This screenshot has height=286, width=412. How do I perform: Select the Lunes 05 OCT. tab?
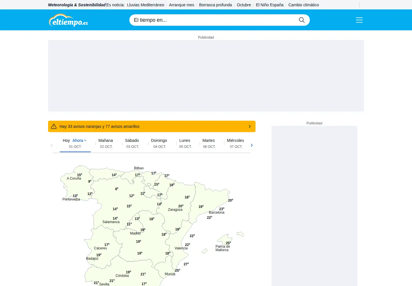point(185,144)
